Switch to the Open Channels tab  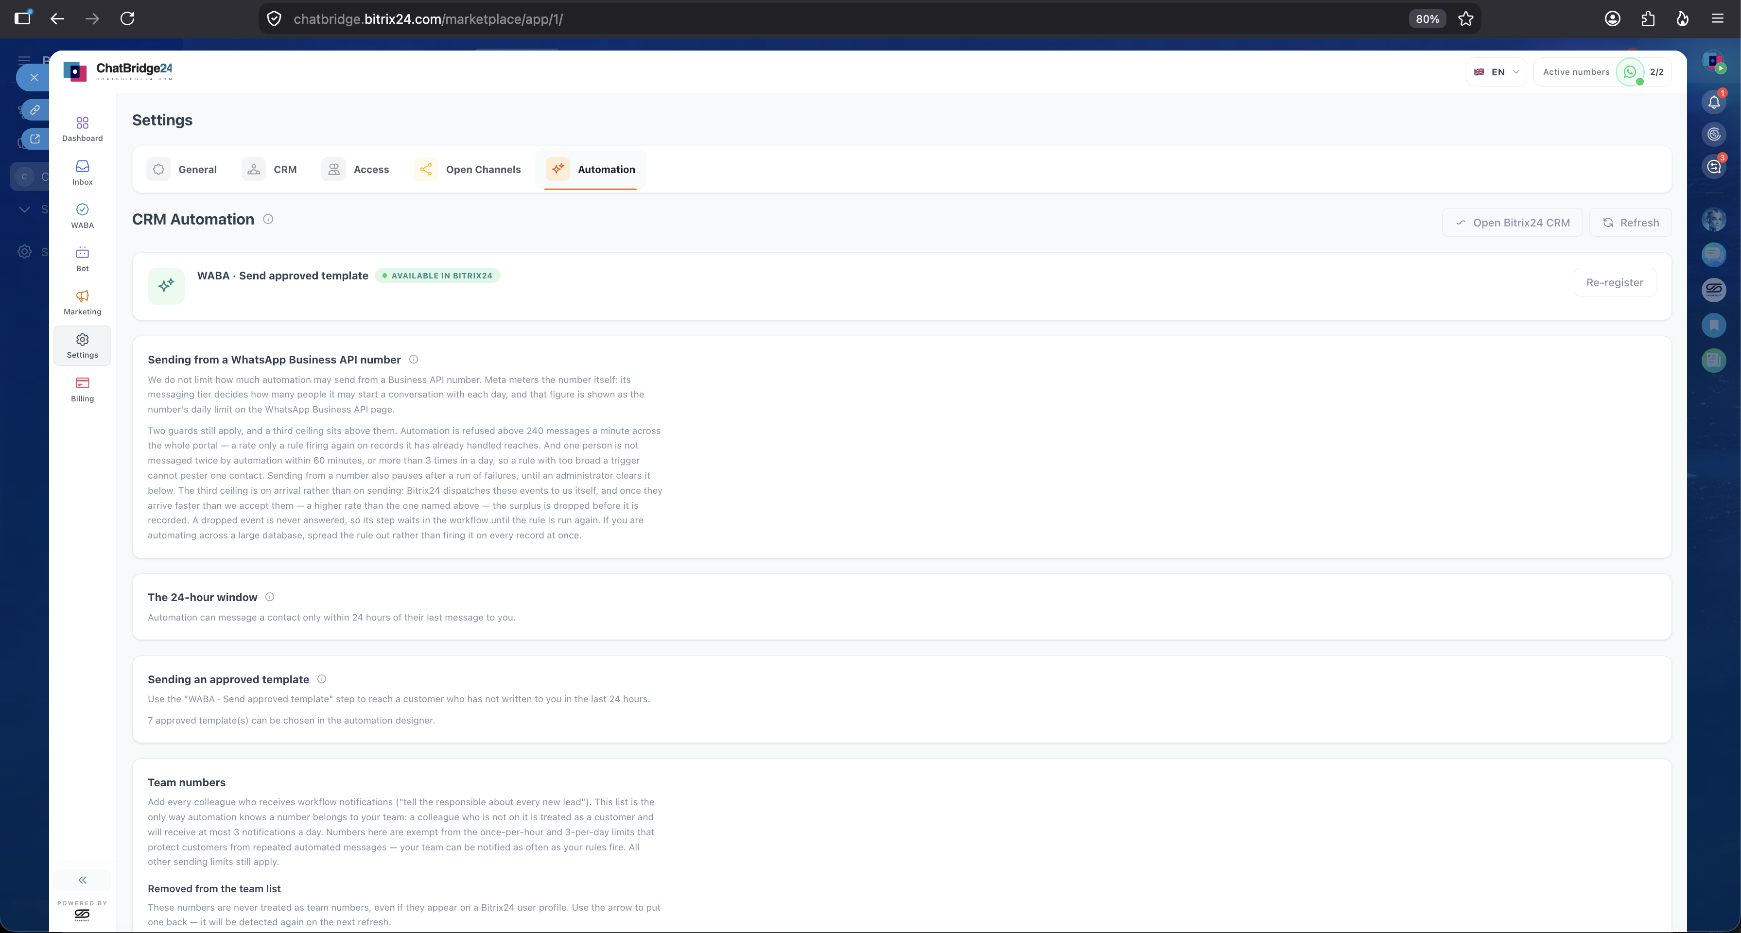(468, 169)
